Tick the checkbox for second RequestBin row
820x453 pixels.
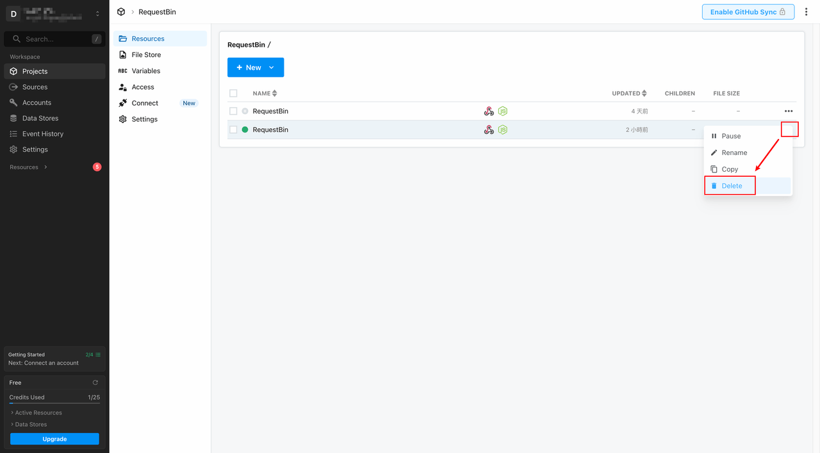coord(233,129)
